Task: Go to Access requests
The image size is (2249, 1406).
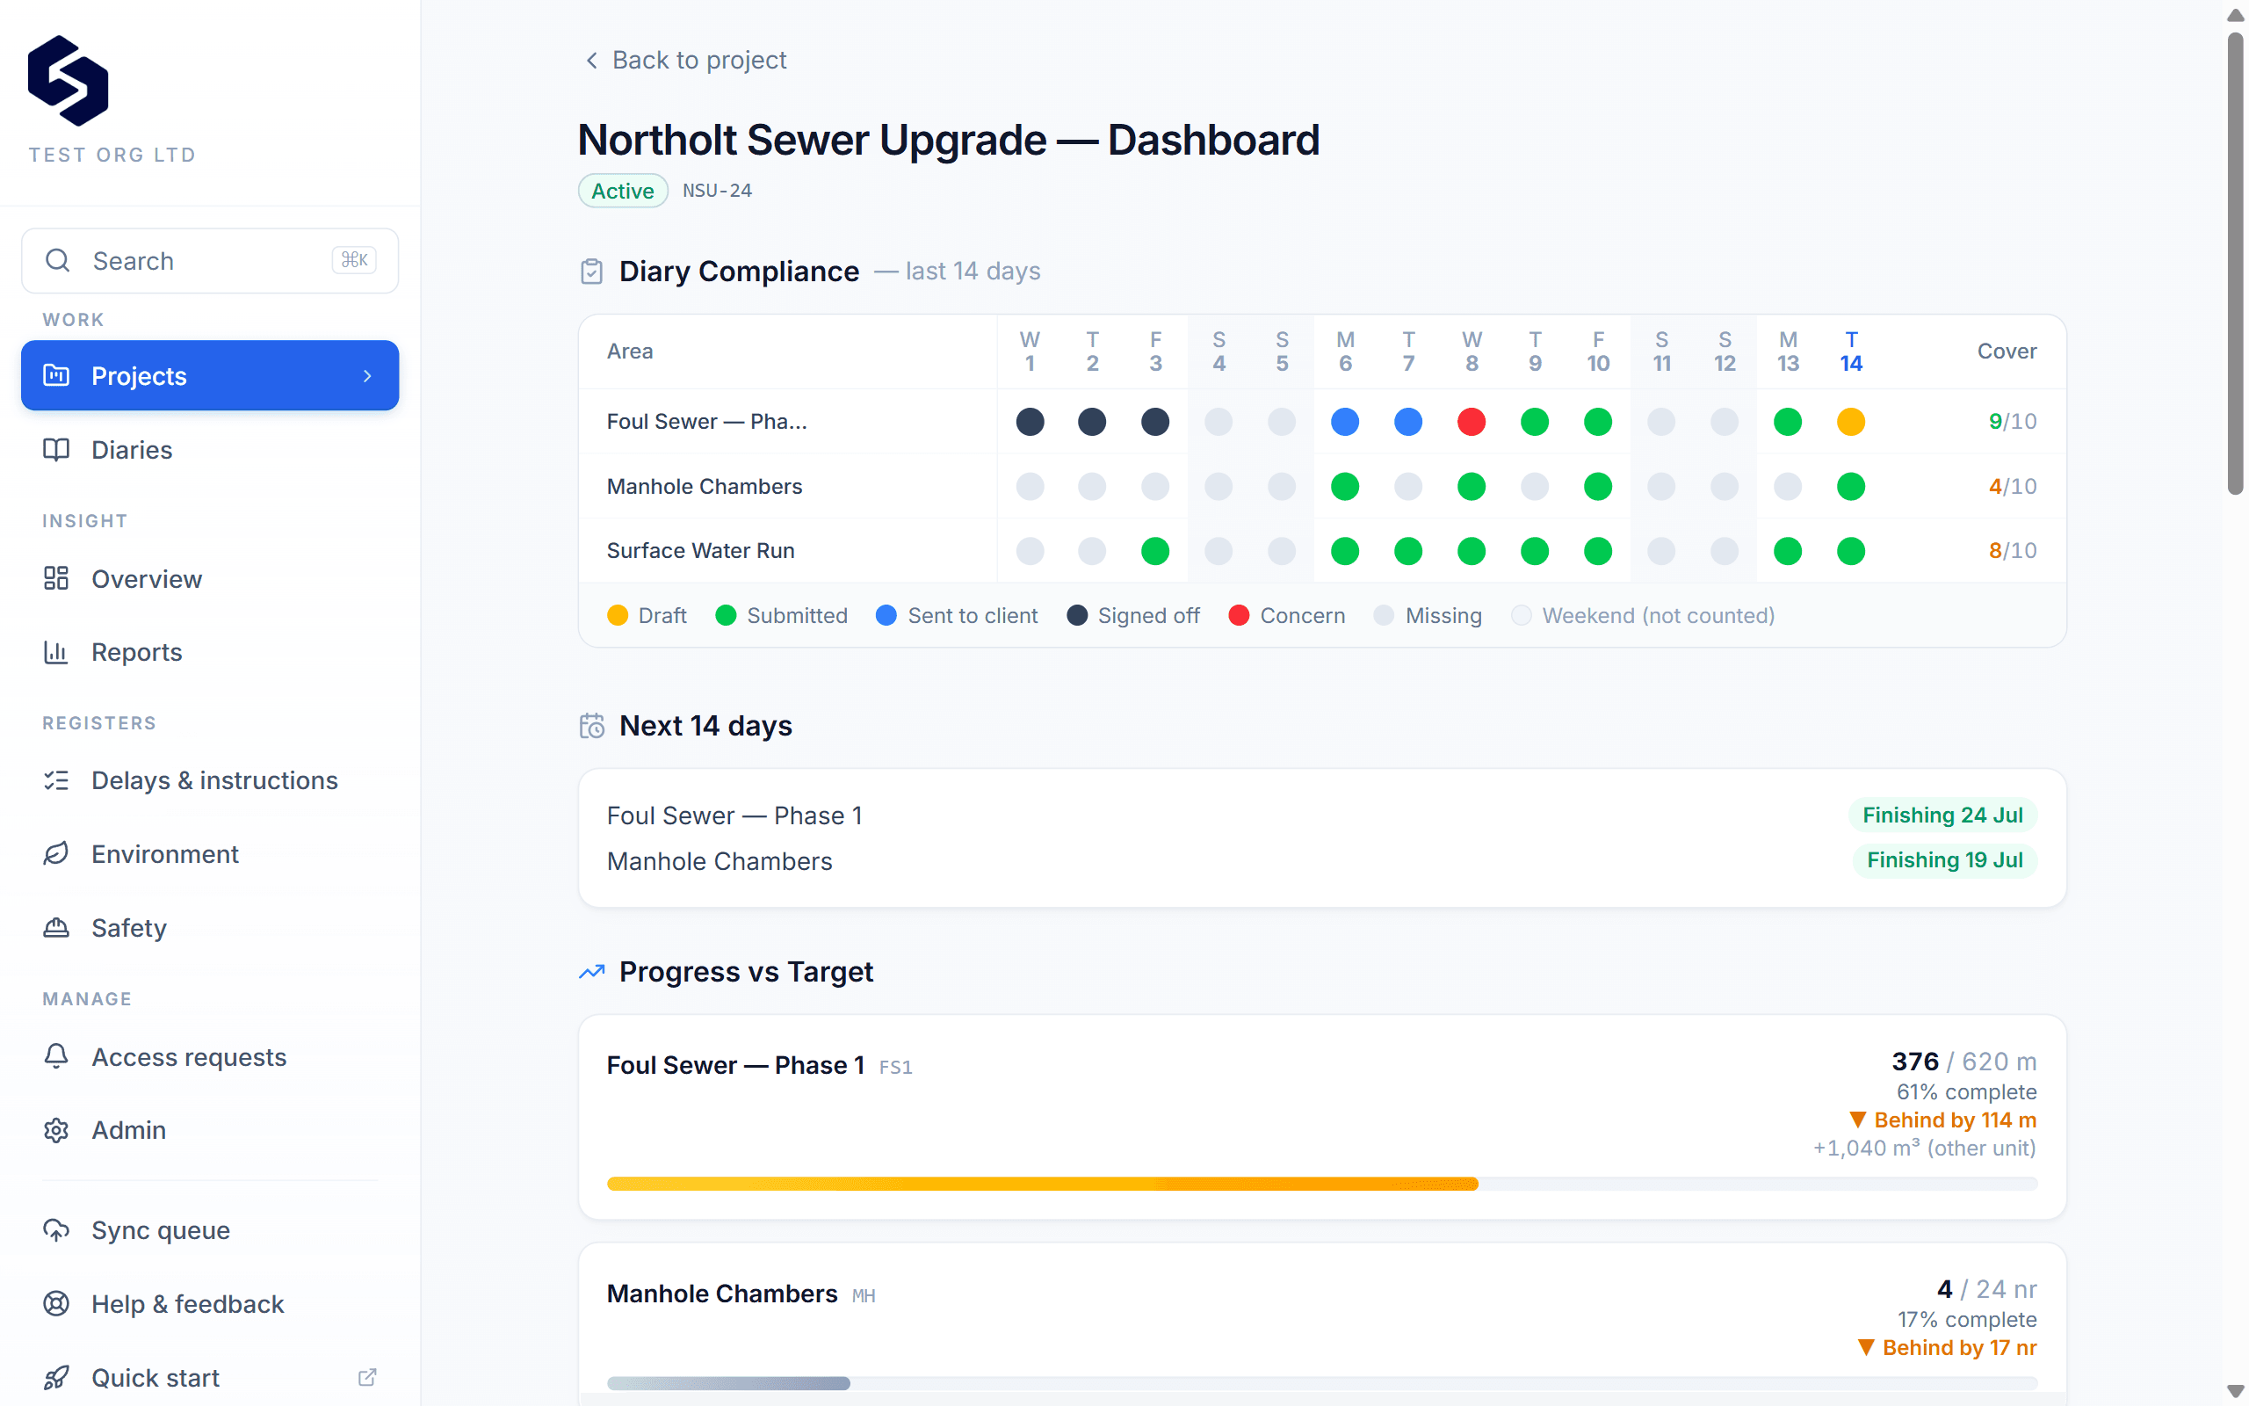Action: [x=210, y=1056]
